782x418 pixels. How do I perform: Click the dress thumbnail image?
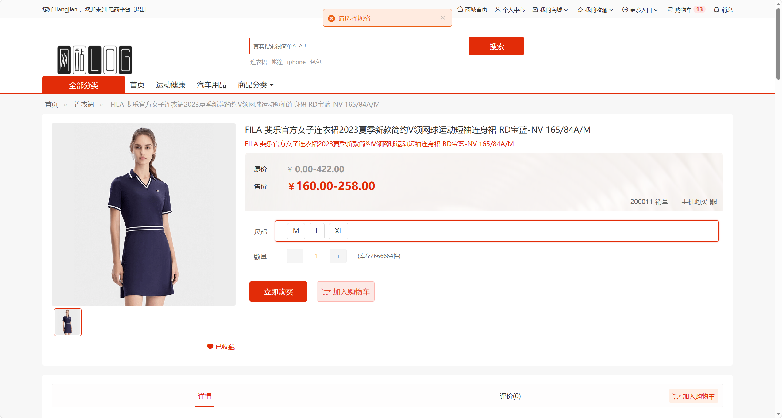coord(68,322)
